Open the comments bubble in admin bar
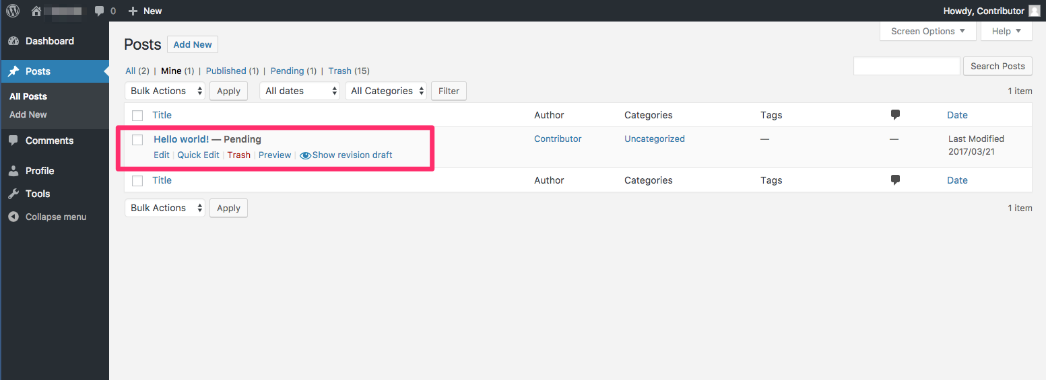1046x380 pixels. 100,11
